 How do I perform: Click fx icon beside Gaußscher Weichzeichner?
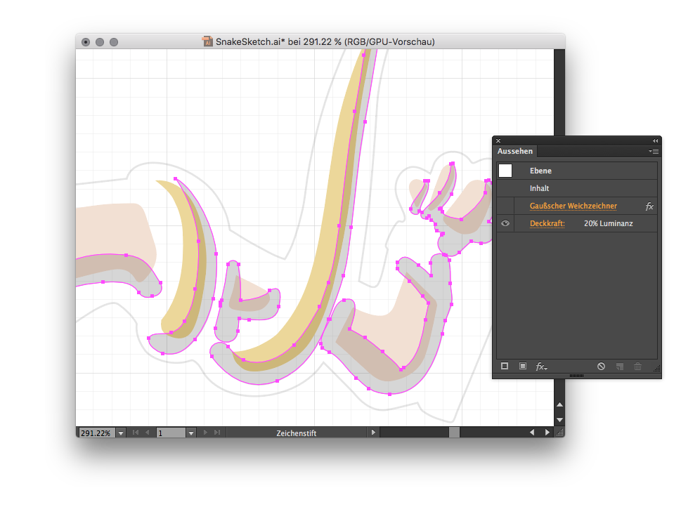[649, 206]
